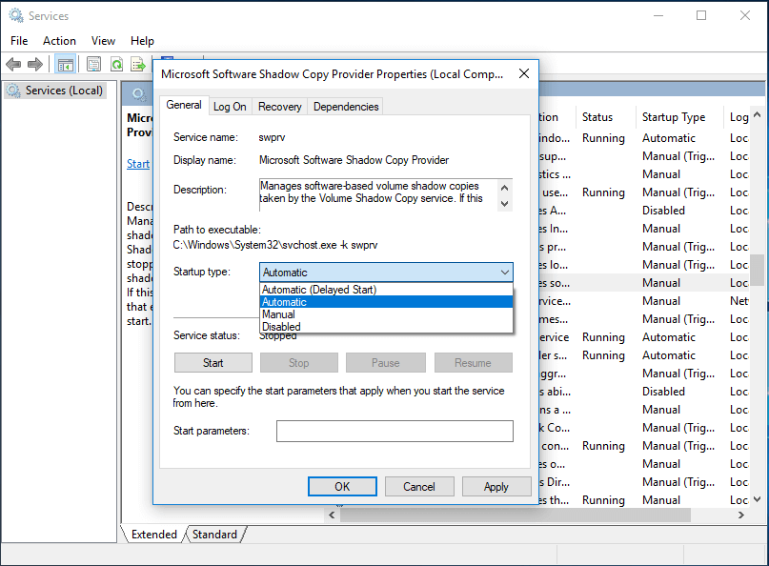Choose Automatic (Delayed Start) startup option

click(386, 290)
